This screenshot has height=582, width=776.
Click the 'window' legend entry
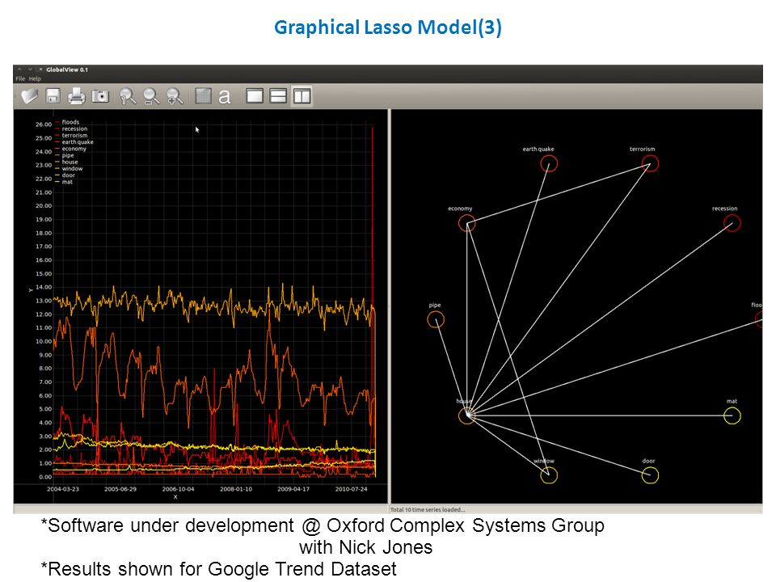pyautogui.click(x=72, y=169)
